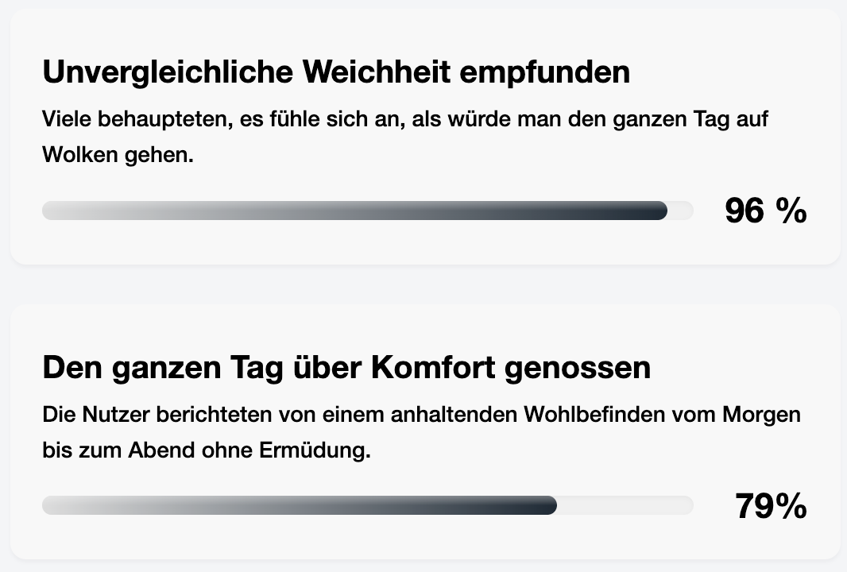
Task: Click the text line starting "Viele behaupteten"
Action: [x=405, y=120]
